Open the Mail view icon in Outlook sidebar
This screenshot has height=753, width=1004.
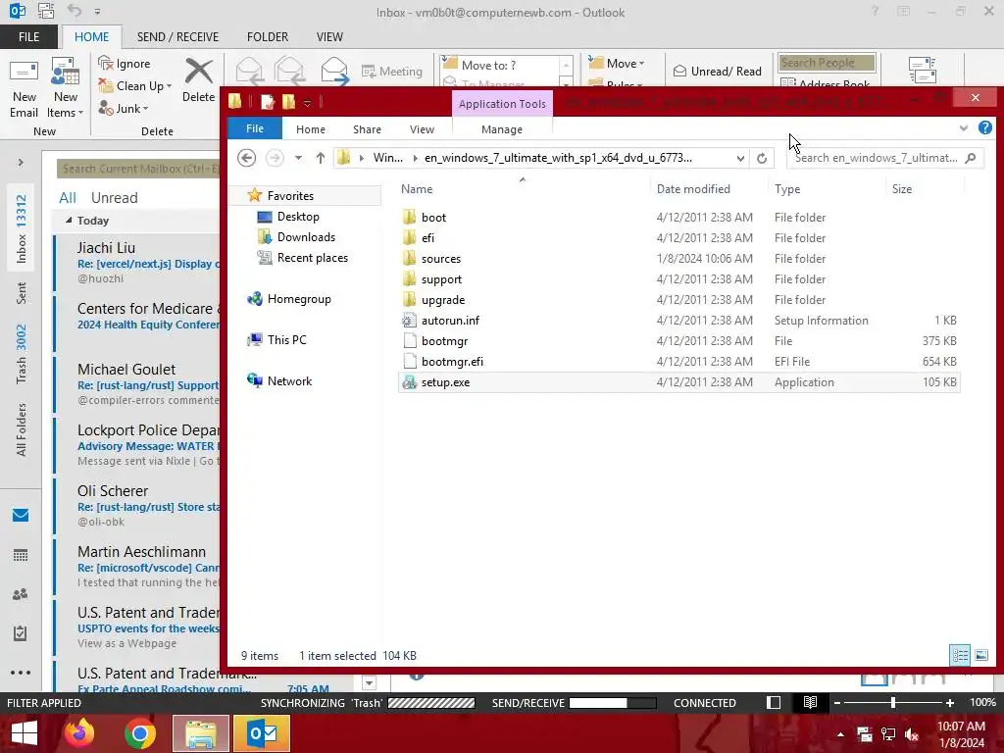(x=21, y=516)
